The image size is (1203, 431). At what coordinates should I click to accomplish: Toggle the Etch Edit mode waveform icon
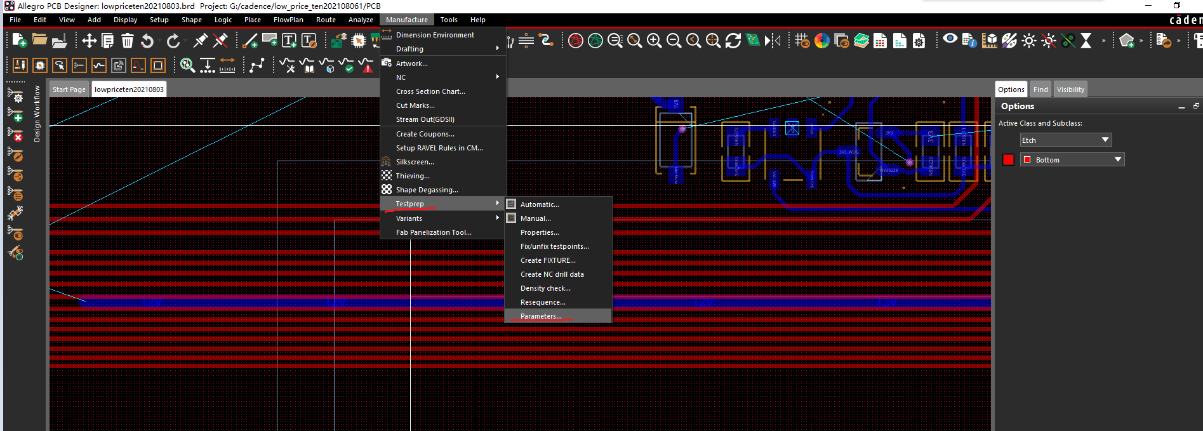[x=99, y=65]
